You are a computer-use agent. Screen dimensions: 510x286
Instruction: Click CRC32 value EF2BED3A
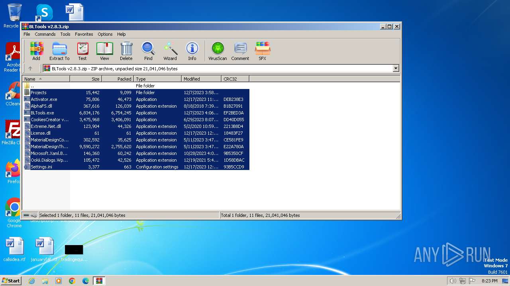[233, 113]
